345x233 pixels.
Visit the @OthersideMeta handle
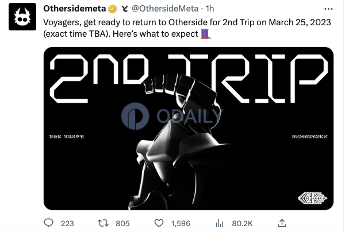pos(165,9)
